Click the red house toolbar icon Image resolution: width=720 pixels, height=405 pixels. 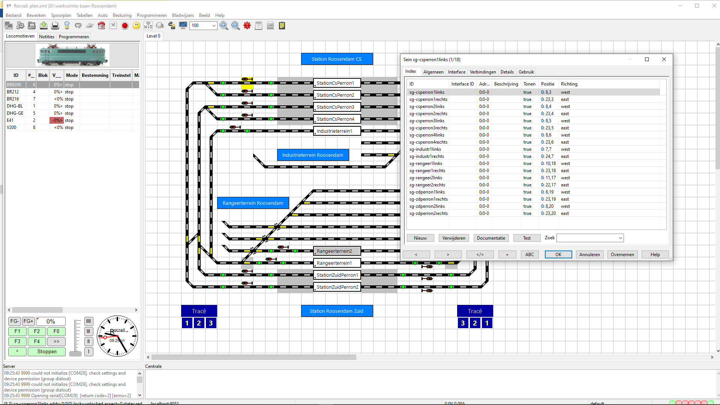tap(101, 25)
